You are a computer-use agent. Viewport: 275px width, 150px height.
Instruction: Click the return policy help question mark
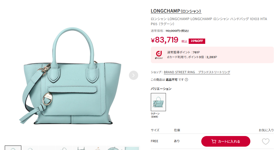[186, 80]
